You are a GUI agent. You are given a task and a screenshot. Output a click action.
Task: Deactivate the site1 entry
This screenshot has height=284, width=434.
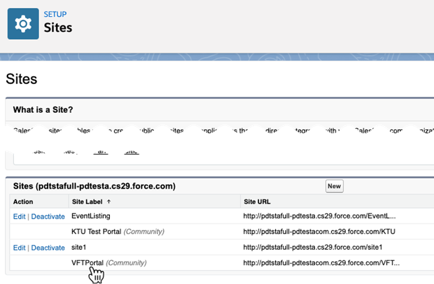pyautogui.click(x=48, y=247)
